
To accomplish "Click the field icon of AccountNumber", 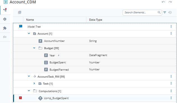I will [40, 41].
